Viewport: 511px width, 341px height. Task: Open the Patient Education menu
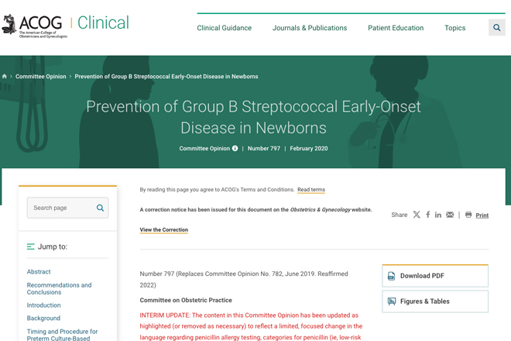coord(396,28)
